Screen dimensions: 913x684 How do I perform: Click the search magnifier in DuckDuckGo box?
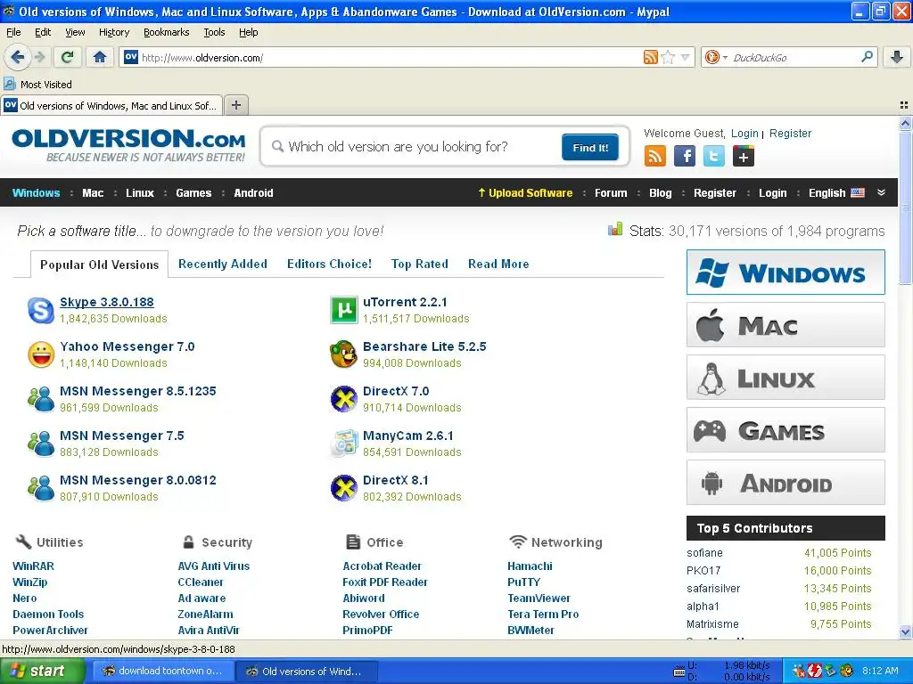(867, 57)
